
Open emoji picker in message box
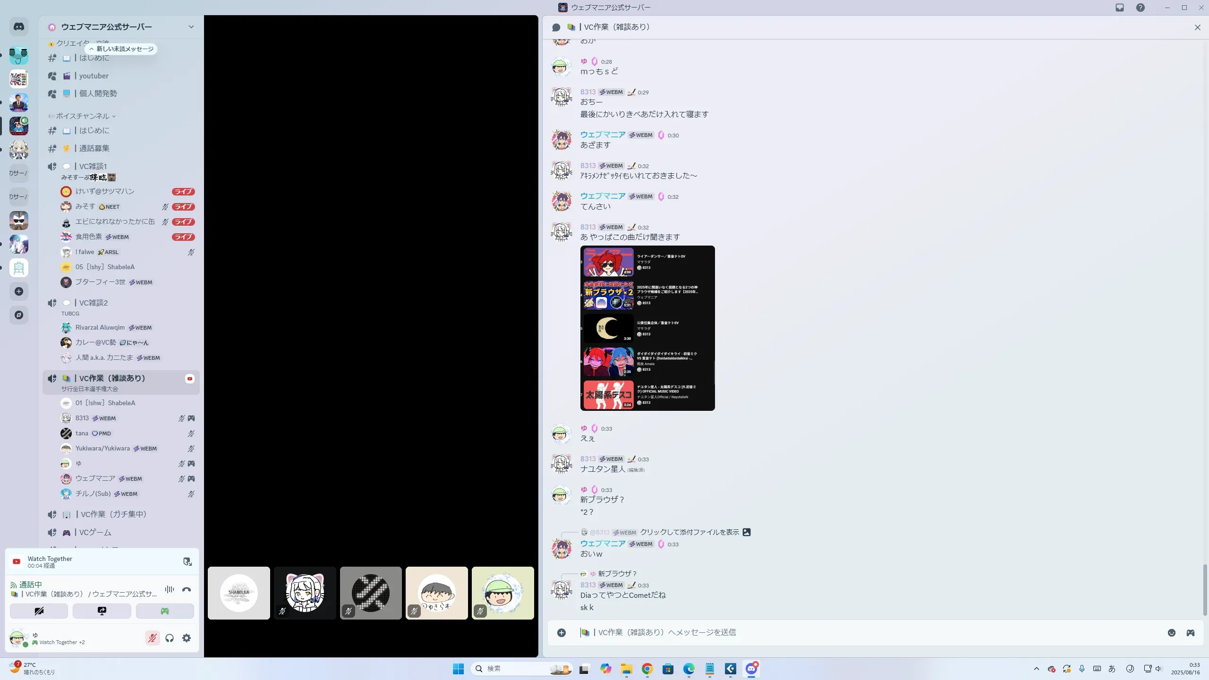(x=1171, y=633)
